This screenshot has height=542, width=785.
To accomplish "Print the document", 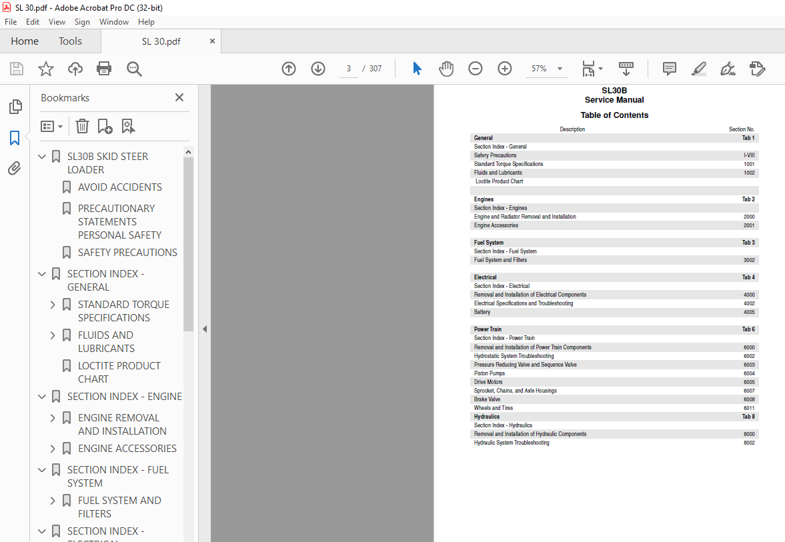I will [x=104, y=69].
